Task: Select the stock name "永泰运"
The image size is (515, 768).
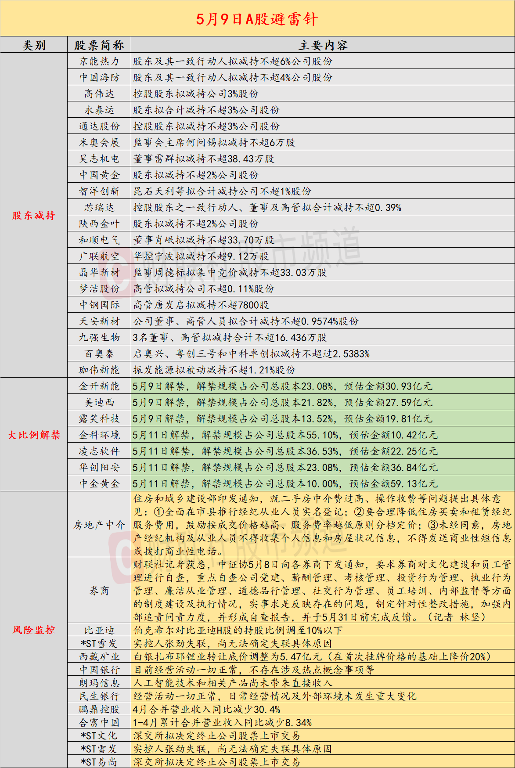Action: pyautogui.click(x=99, y=110)
